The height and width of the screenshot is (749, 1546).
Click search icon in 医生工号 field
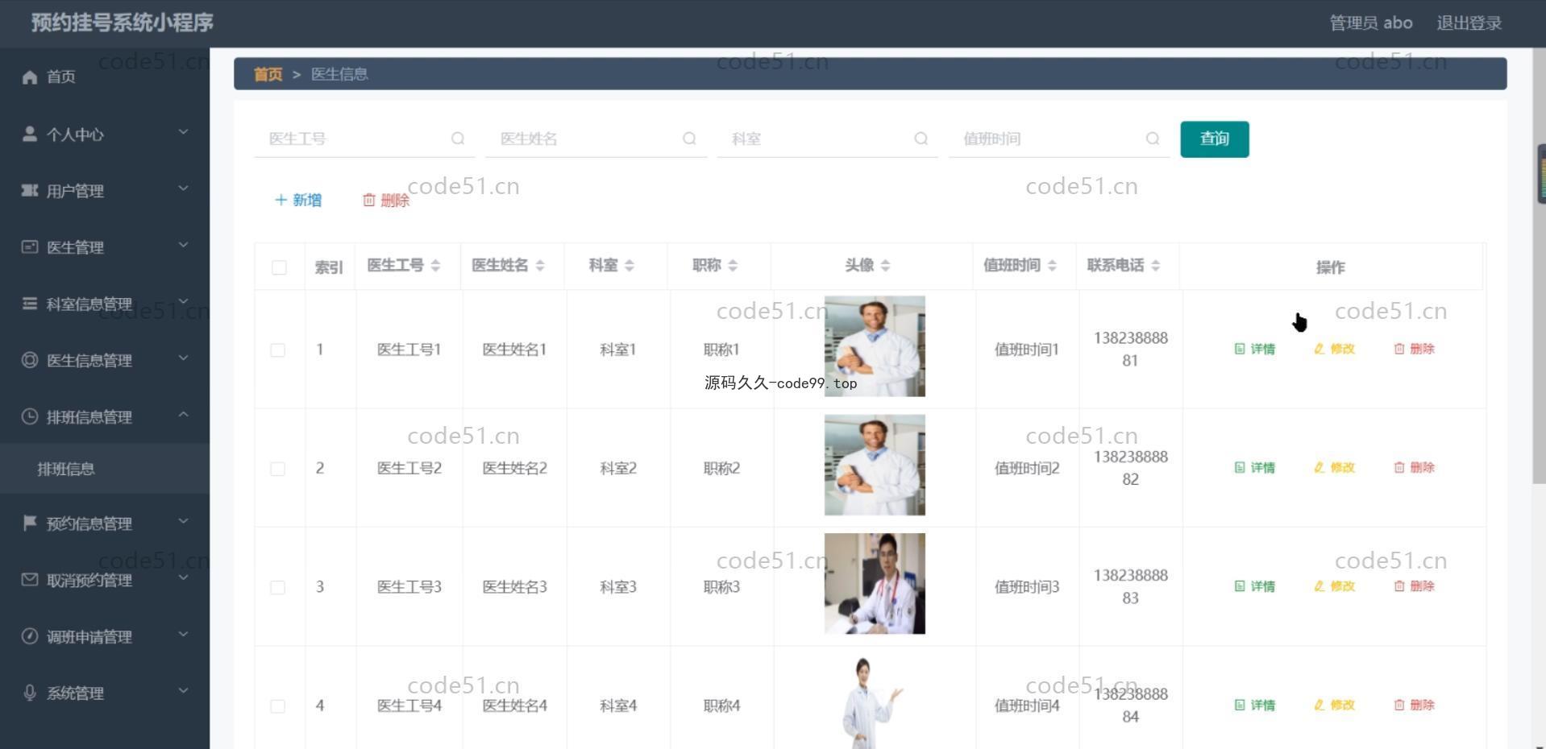click(x=458, y=139)
